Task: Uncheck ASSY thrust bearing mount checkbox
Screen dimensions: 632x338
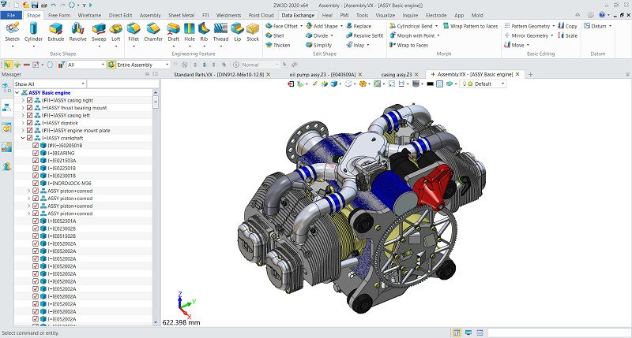Action: 29,108
